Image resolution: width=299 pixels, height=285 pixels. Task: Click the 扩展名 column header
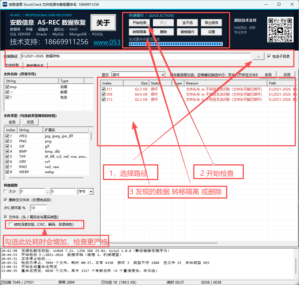(66, 130)
